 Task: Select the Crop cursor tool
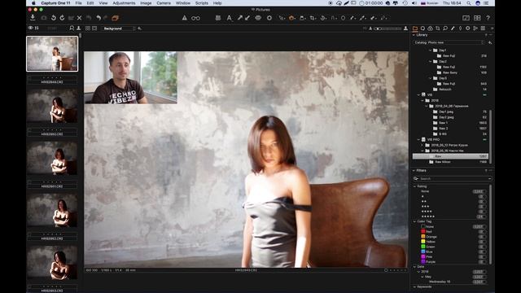click(x=313, y=18)
